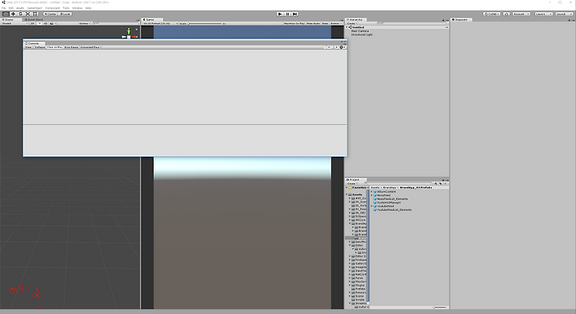The image size is (576, 314).
Task: Select the Move tool in the toolbar
Action: (13, 14)
